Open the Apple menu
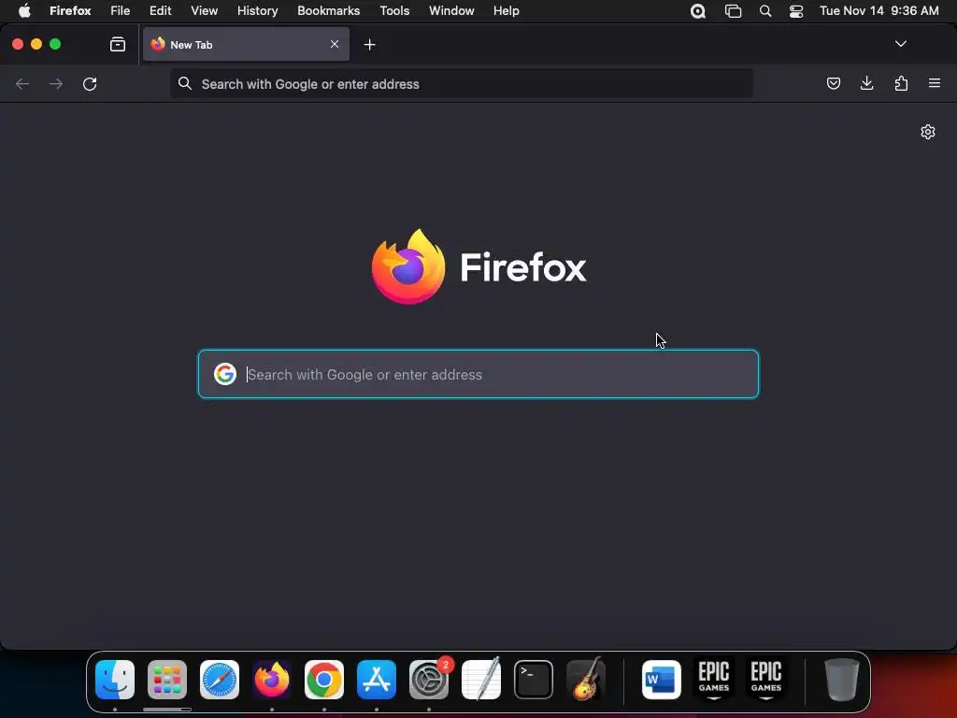Screen dimensions: 957x718 [24, 11]
